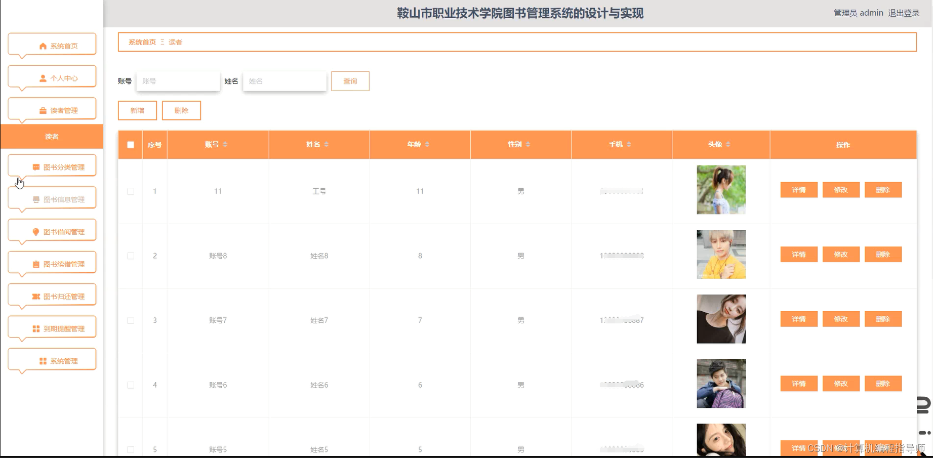Click 删除 for row 1
933x458 pixels.
point(883,190)
